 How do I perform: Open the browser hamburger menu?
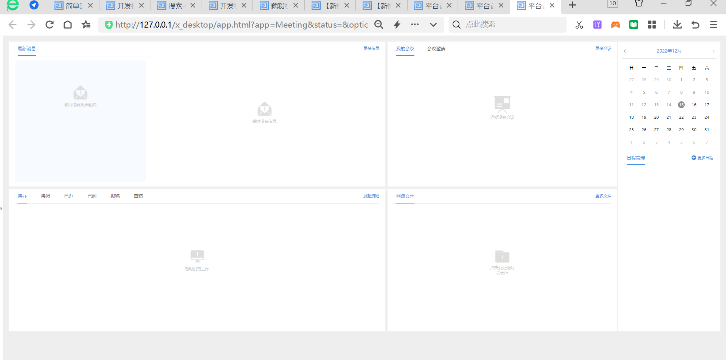(x=714, y=25)
